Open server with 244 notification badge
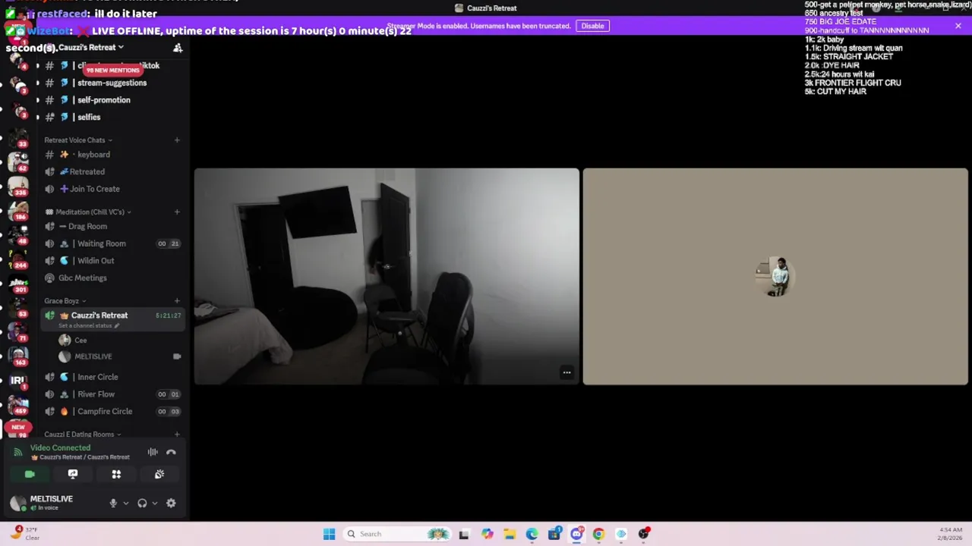This screenshot has height=546, width=972. click(18, 258)
